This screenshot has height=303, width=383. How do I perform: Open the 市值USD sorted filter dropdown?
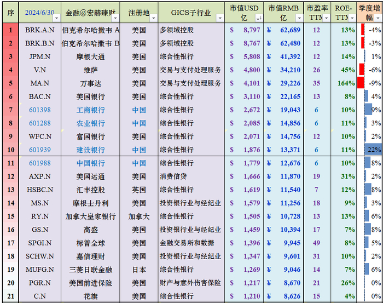(259, 18)
